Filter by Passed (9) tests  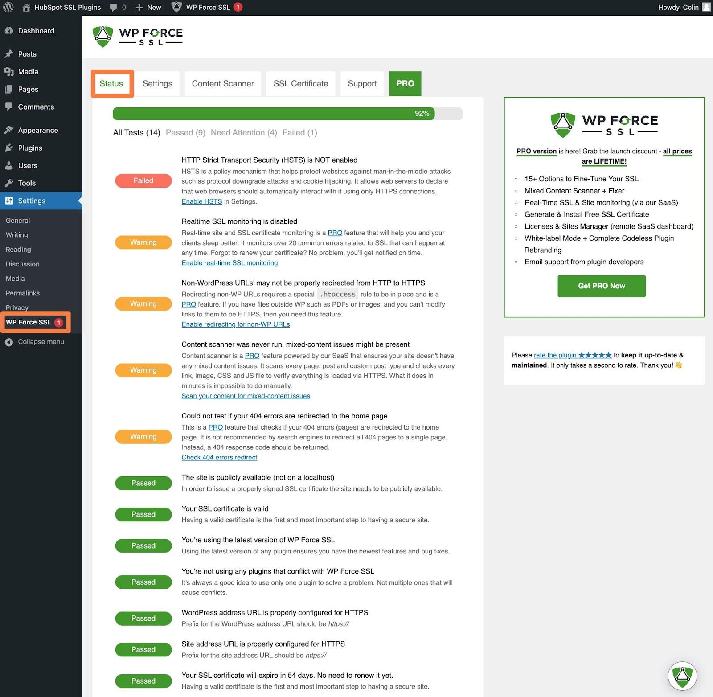pyautogui.click(x=185, y=133)
